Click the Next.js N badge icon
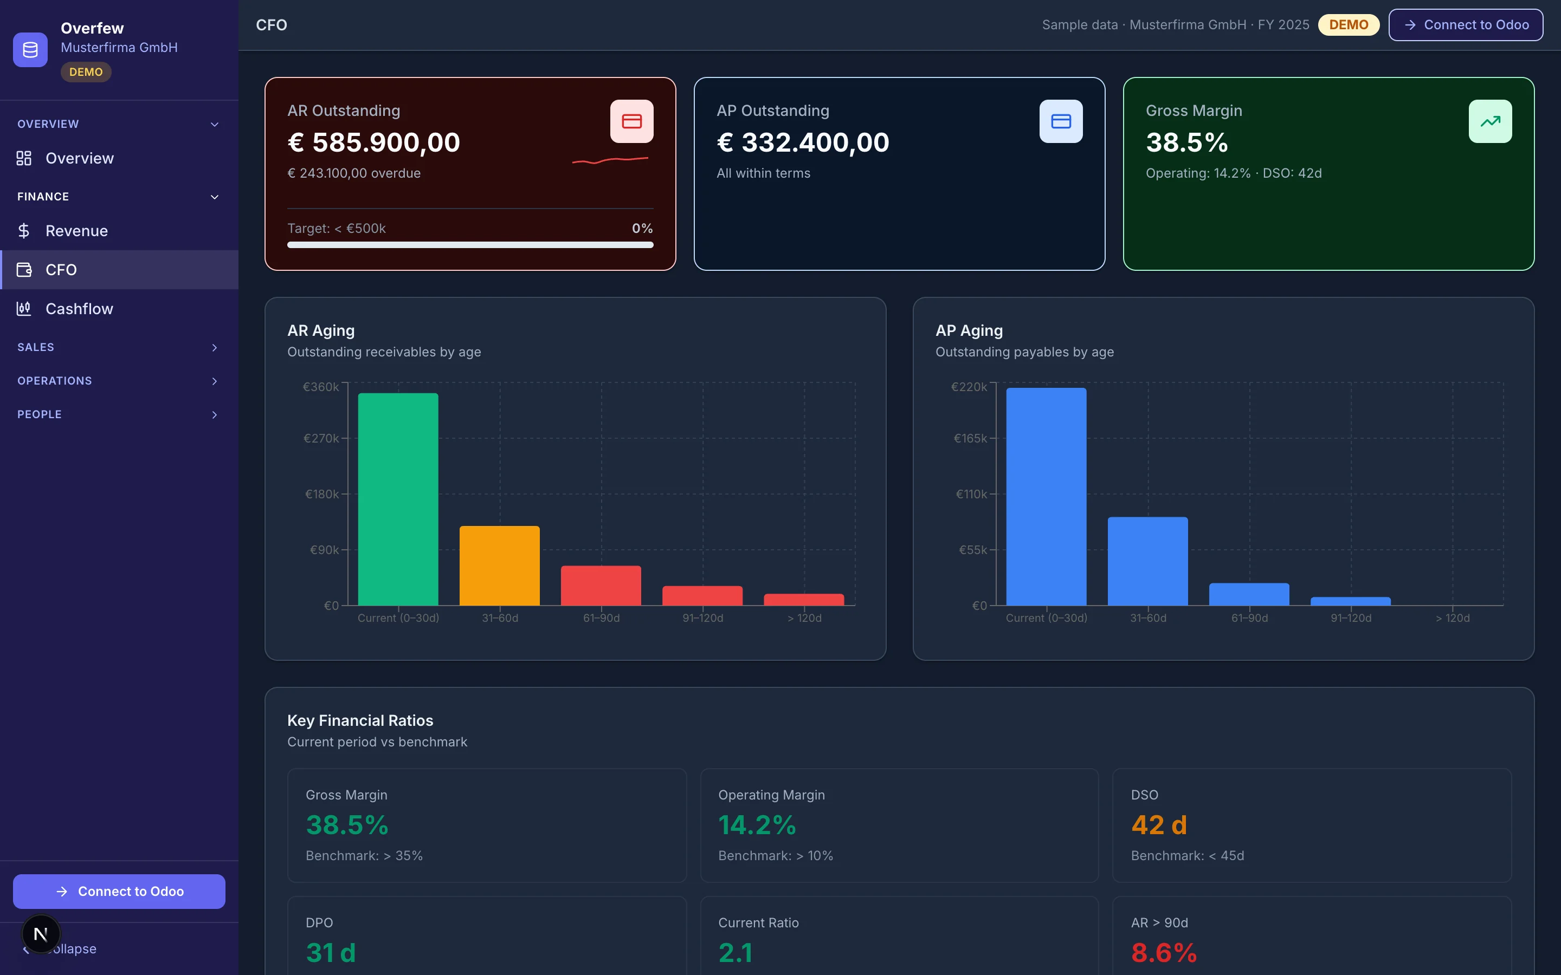Viewport: 1561px width, 975px height. tap(41, 934)
